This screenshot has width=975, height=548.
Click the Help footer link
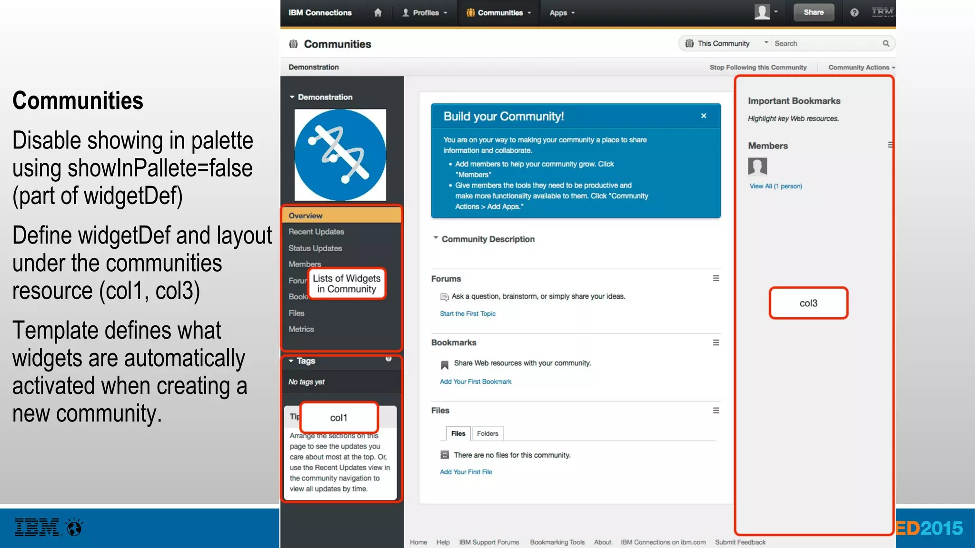[443, 542]
